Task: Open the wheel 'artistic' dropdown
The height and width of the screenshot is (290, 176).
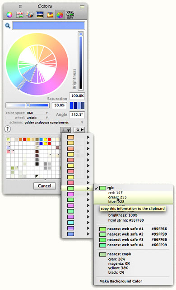Action: (37, 118)
